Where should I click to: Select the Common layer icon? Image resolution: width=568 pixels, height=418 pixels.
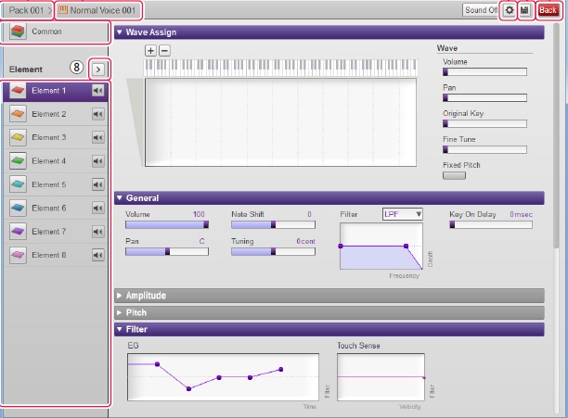pyautogui.click(x=18, y=32)
